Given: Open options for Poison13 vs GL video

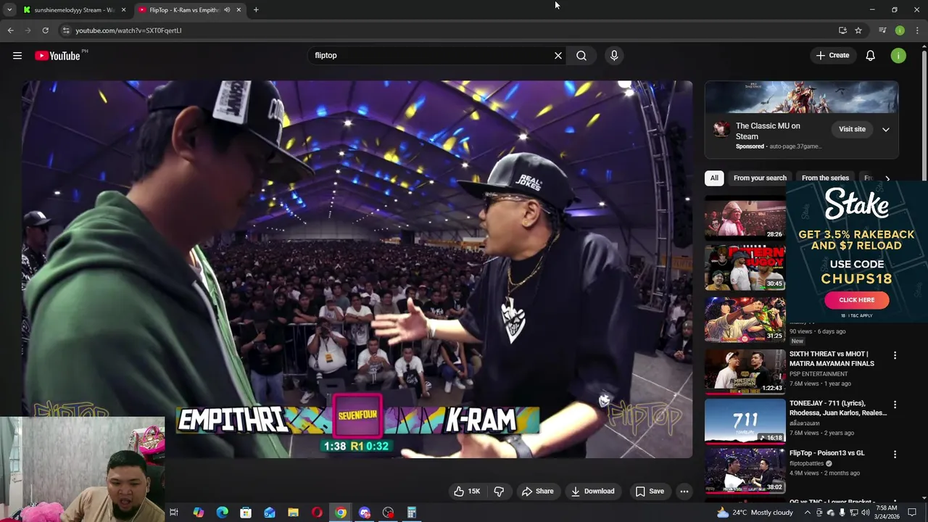Looking at the screenshot, I should 895,455.
